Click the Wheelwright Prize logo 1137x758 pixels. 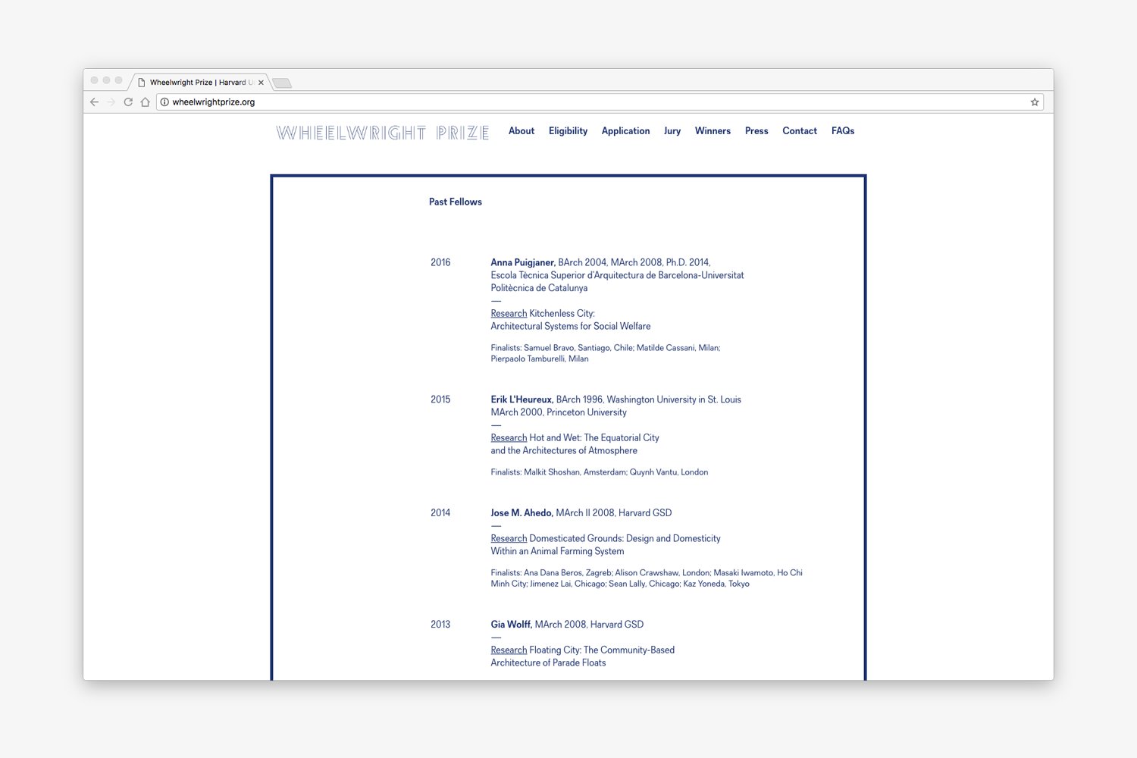tap(383, 133)
